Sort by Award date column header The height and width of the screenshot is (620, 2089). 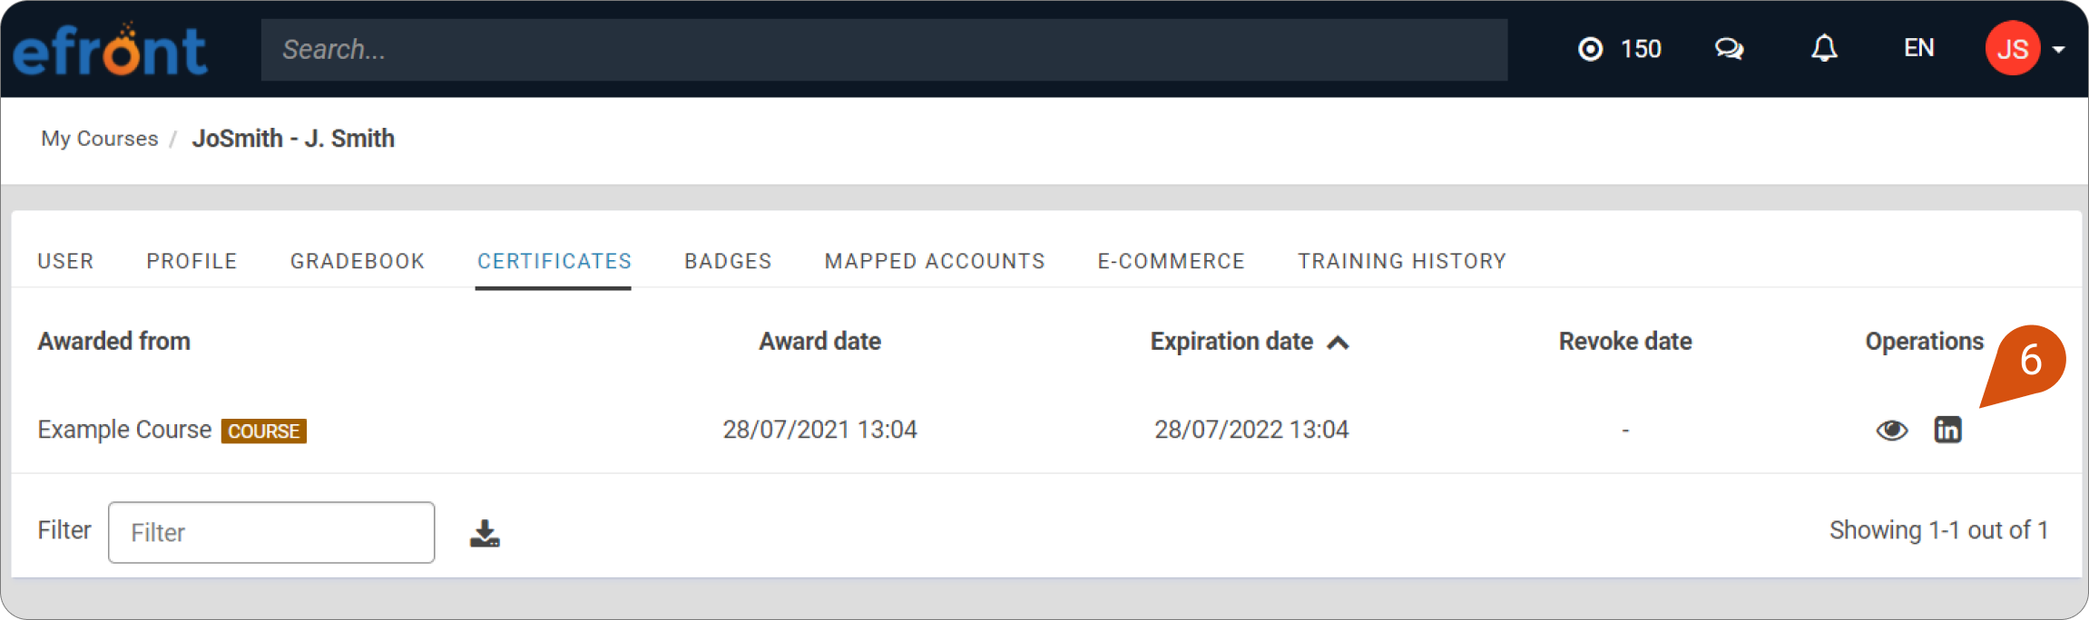820,342
